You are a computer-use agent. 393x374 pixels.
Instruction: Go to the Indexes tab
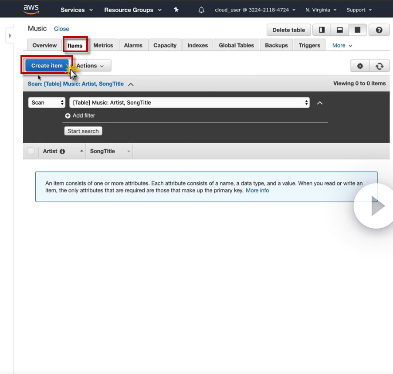click(197, 45)
